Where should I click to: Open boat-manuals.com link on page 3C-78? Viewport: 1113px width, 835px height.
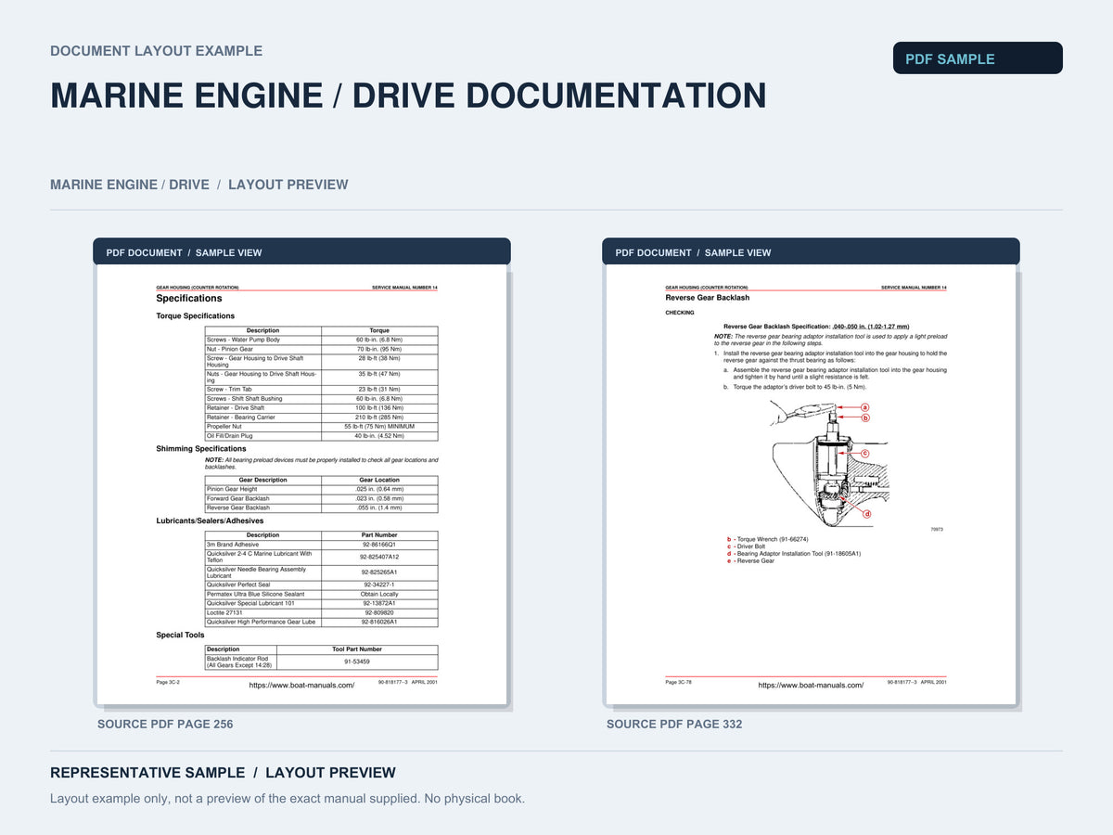[811, 685]
